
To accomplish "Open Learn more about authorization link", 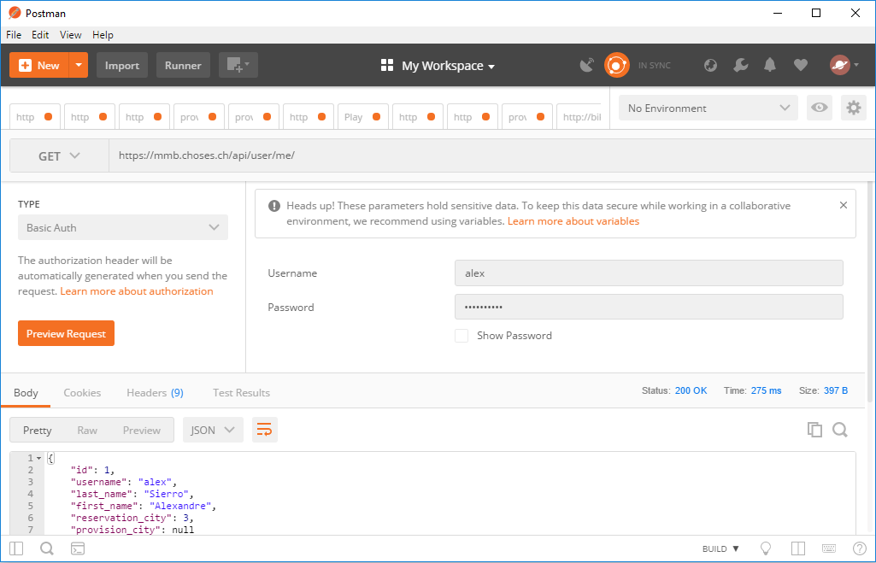I will coord(137,291).
